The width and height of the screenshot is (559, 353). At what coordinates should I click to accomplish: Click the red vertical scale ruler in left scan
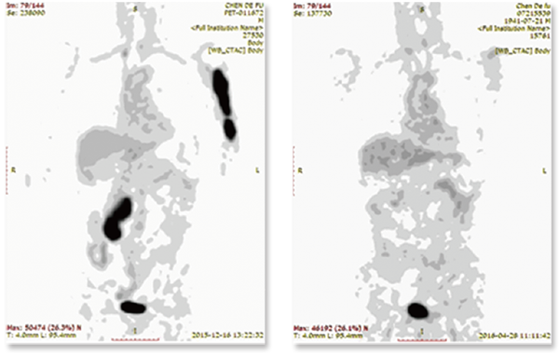(7, 170)
